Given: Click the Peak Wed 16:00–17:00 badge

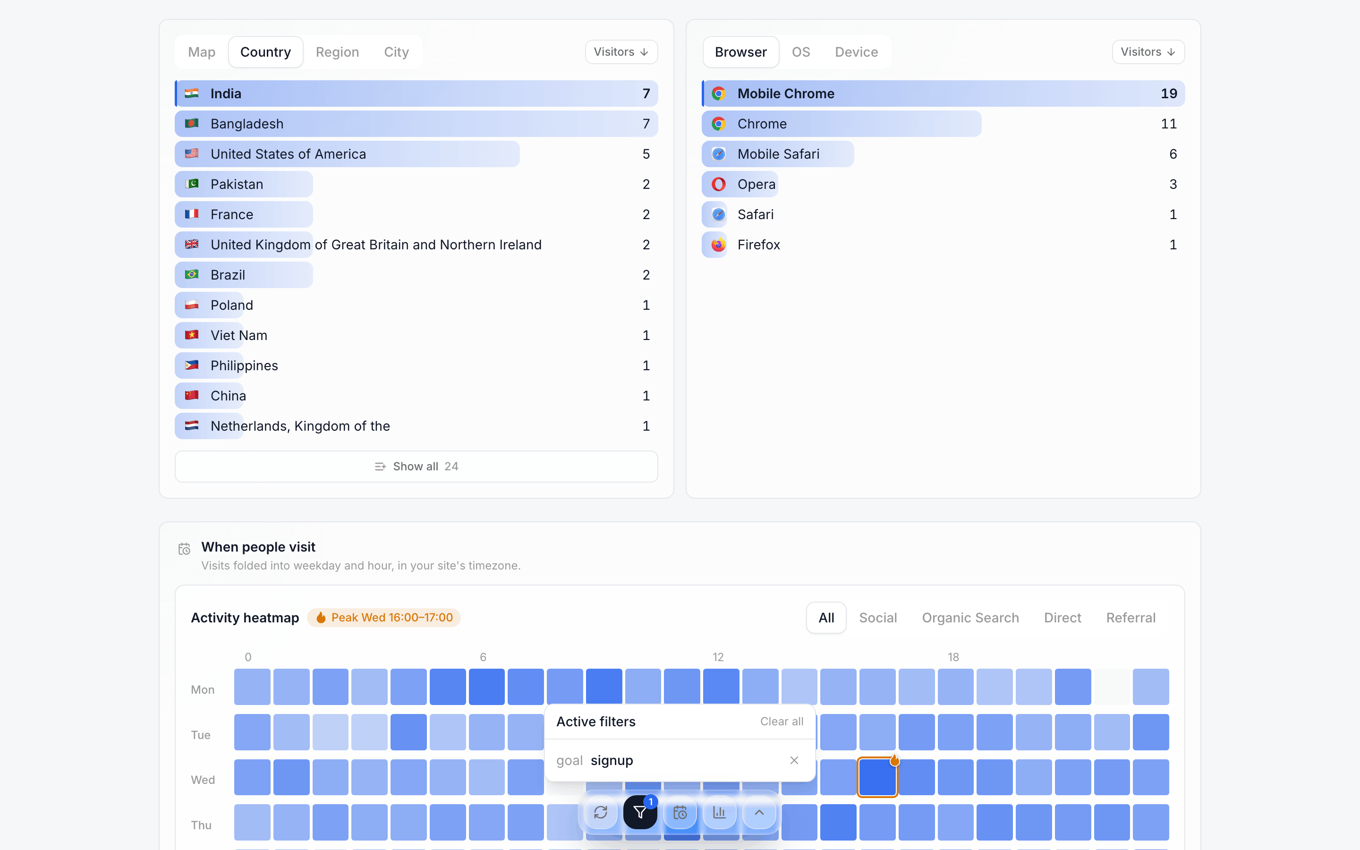Looking at the screenshot, I should [384, 617].
